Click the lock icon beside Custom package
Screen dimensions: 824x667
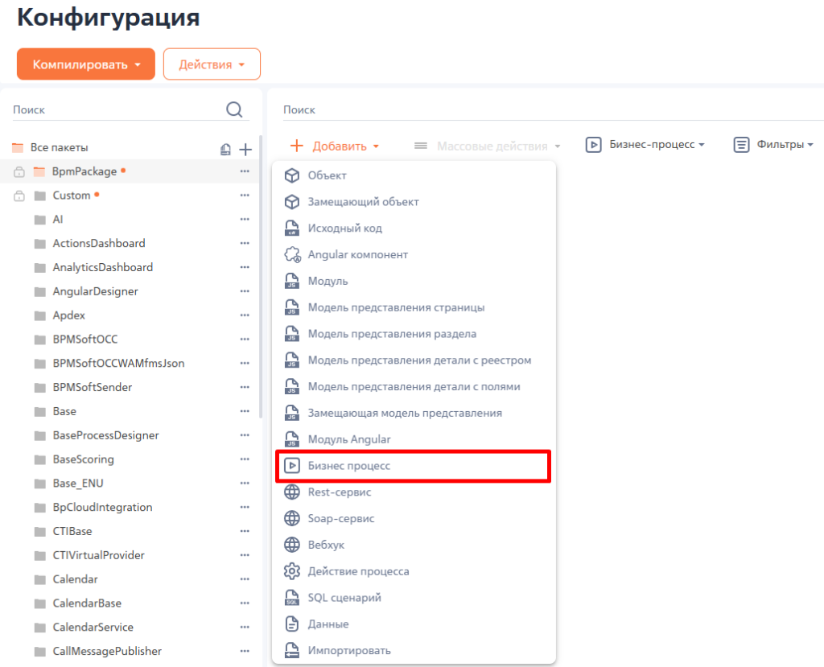[19, 196]
